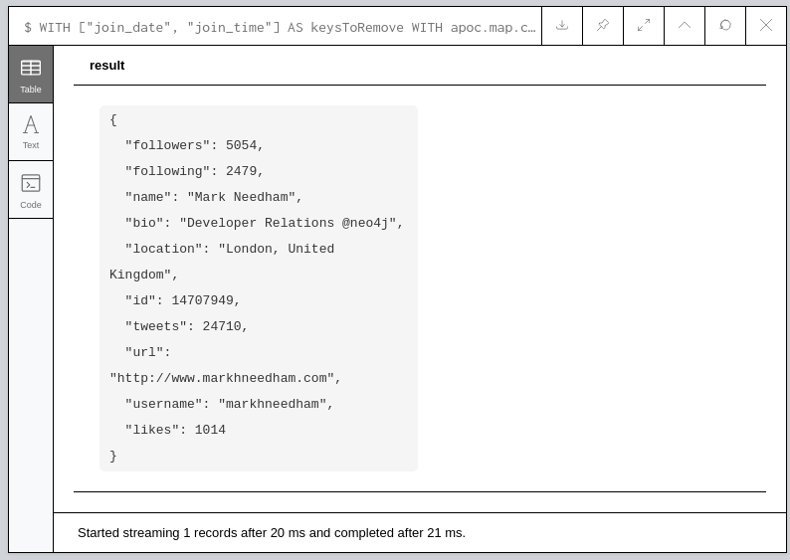
Task: Expand the frame to fullscreen
Action: click(x=644, y=26)
